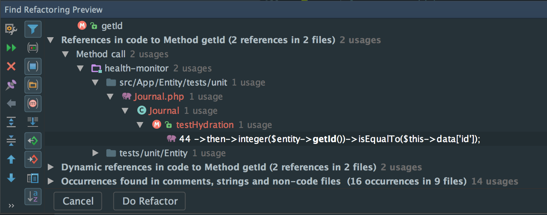Viewport: 547px width, 215px height.
Task: Click the Do Refactor button
Action: point(150,201)
